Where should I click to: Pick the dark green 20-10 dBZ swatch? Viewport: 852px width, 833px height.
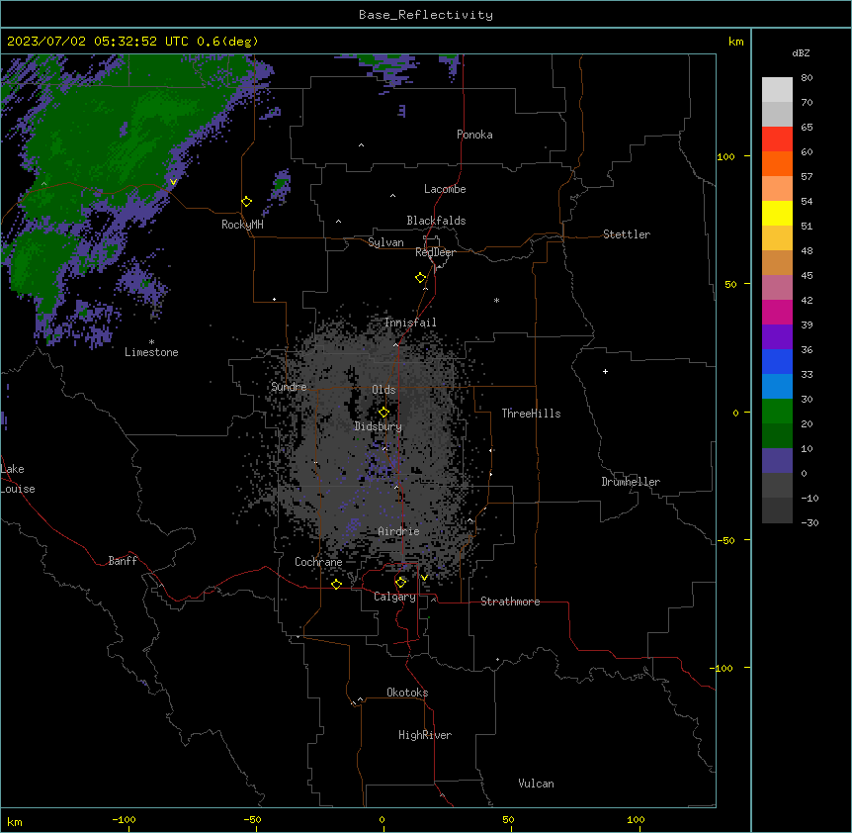point(777,436)
